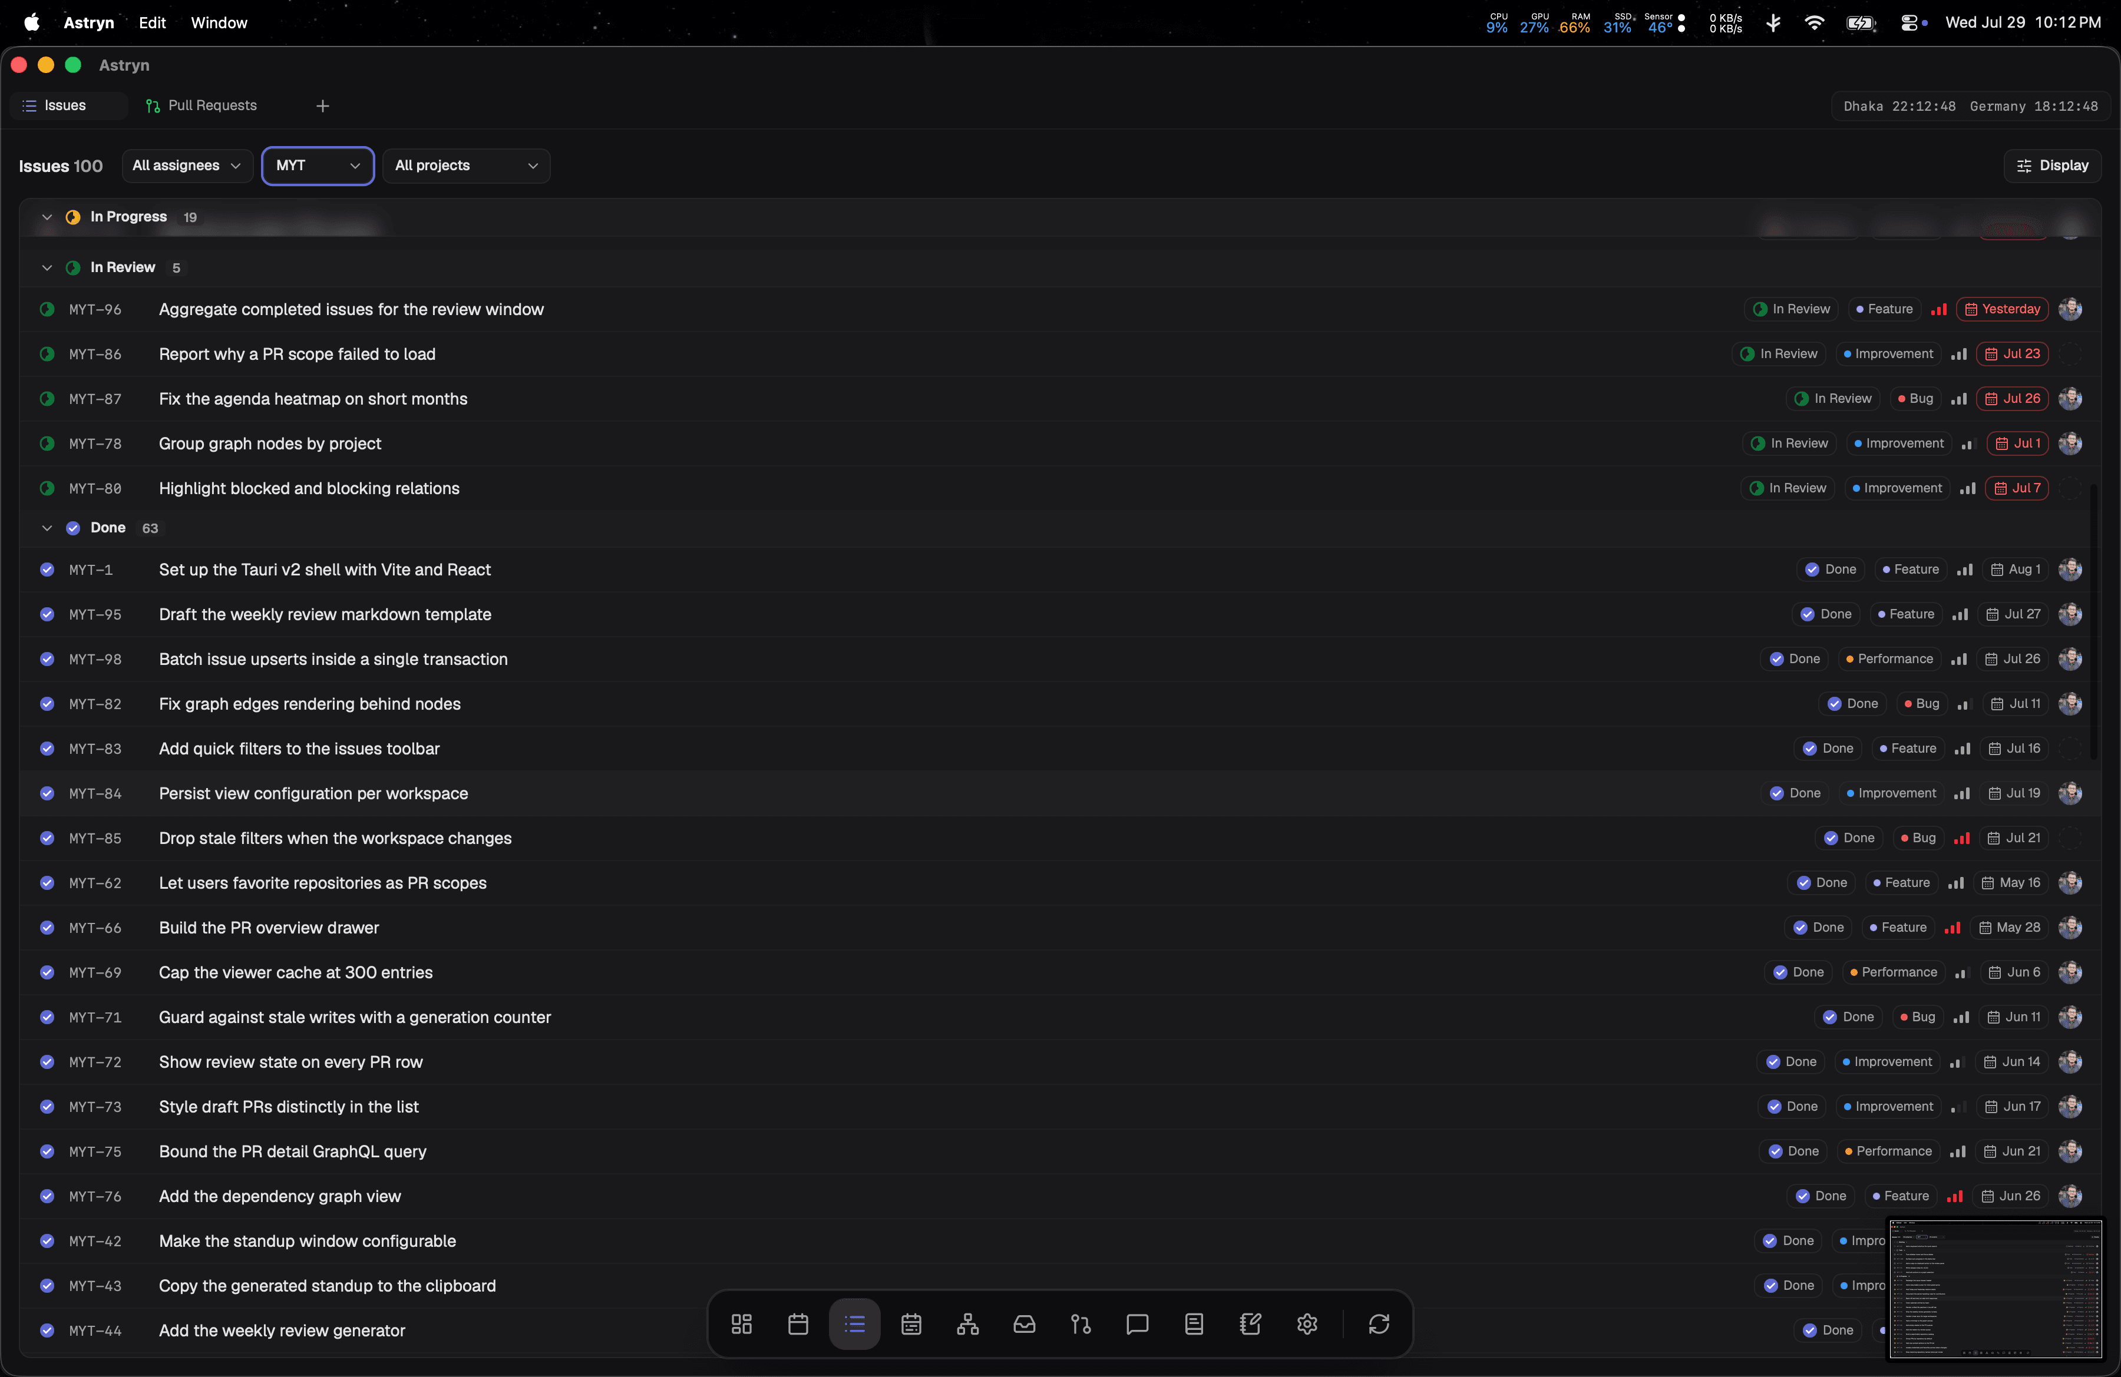Click the priority bars on MYT-76 row

tap(1955, 1196)
